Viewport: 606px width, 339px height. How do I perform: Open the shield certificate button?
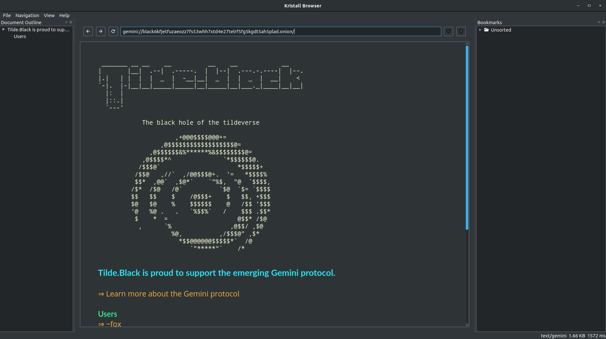[461, 31]
